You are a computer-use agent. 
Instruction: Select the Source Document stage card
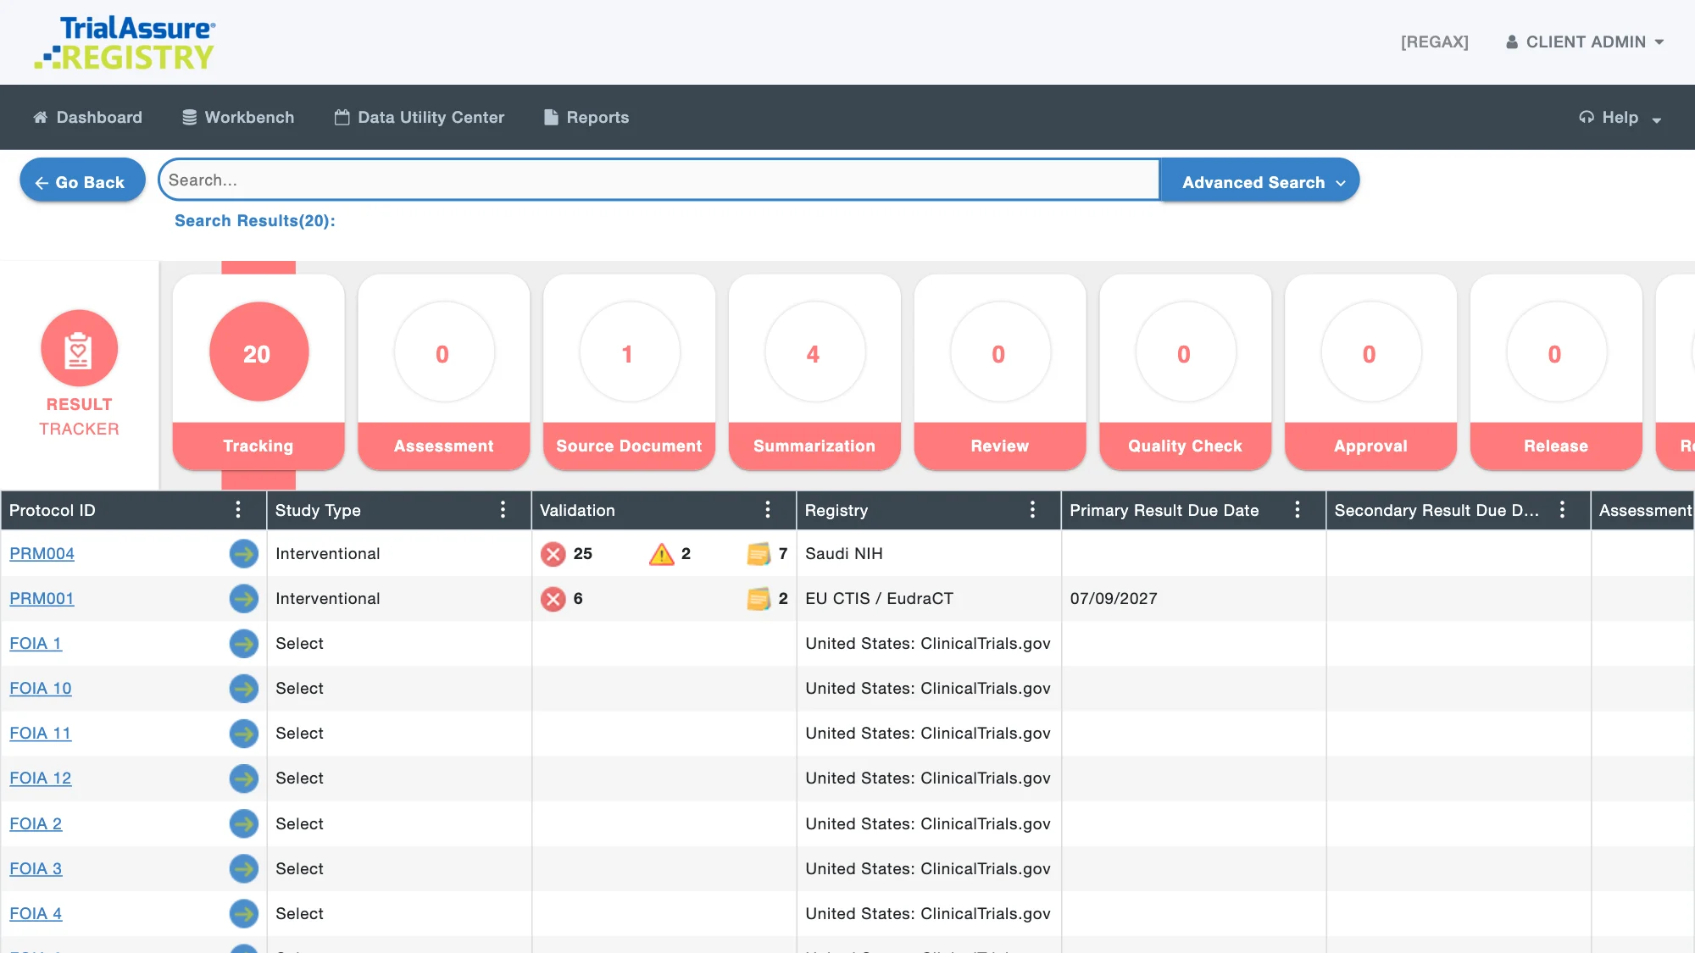(x=629, y=373)
